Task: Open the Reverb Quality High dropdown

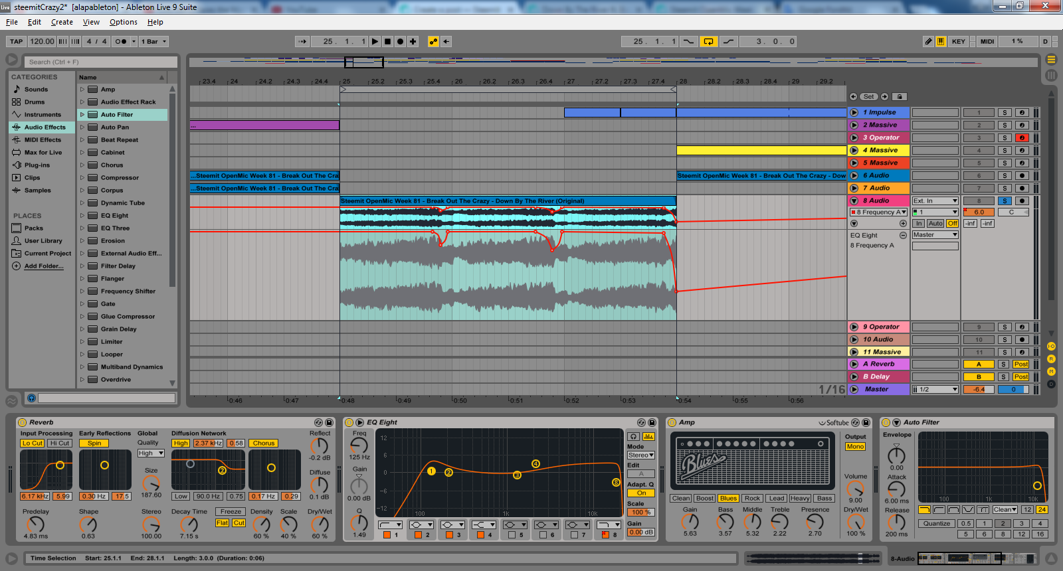Action: point(151,453)
